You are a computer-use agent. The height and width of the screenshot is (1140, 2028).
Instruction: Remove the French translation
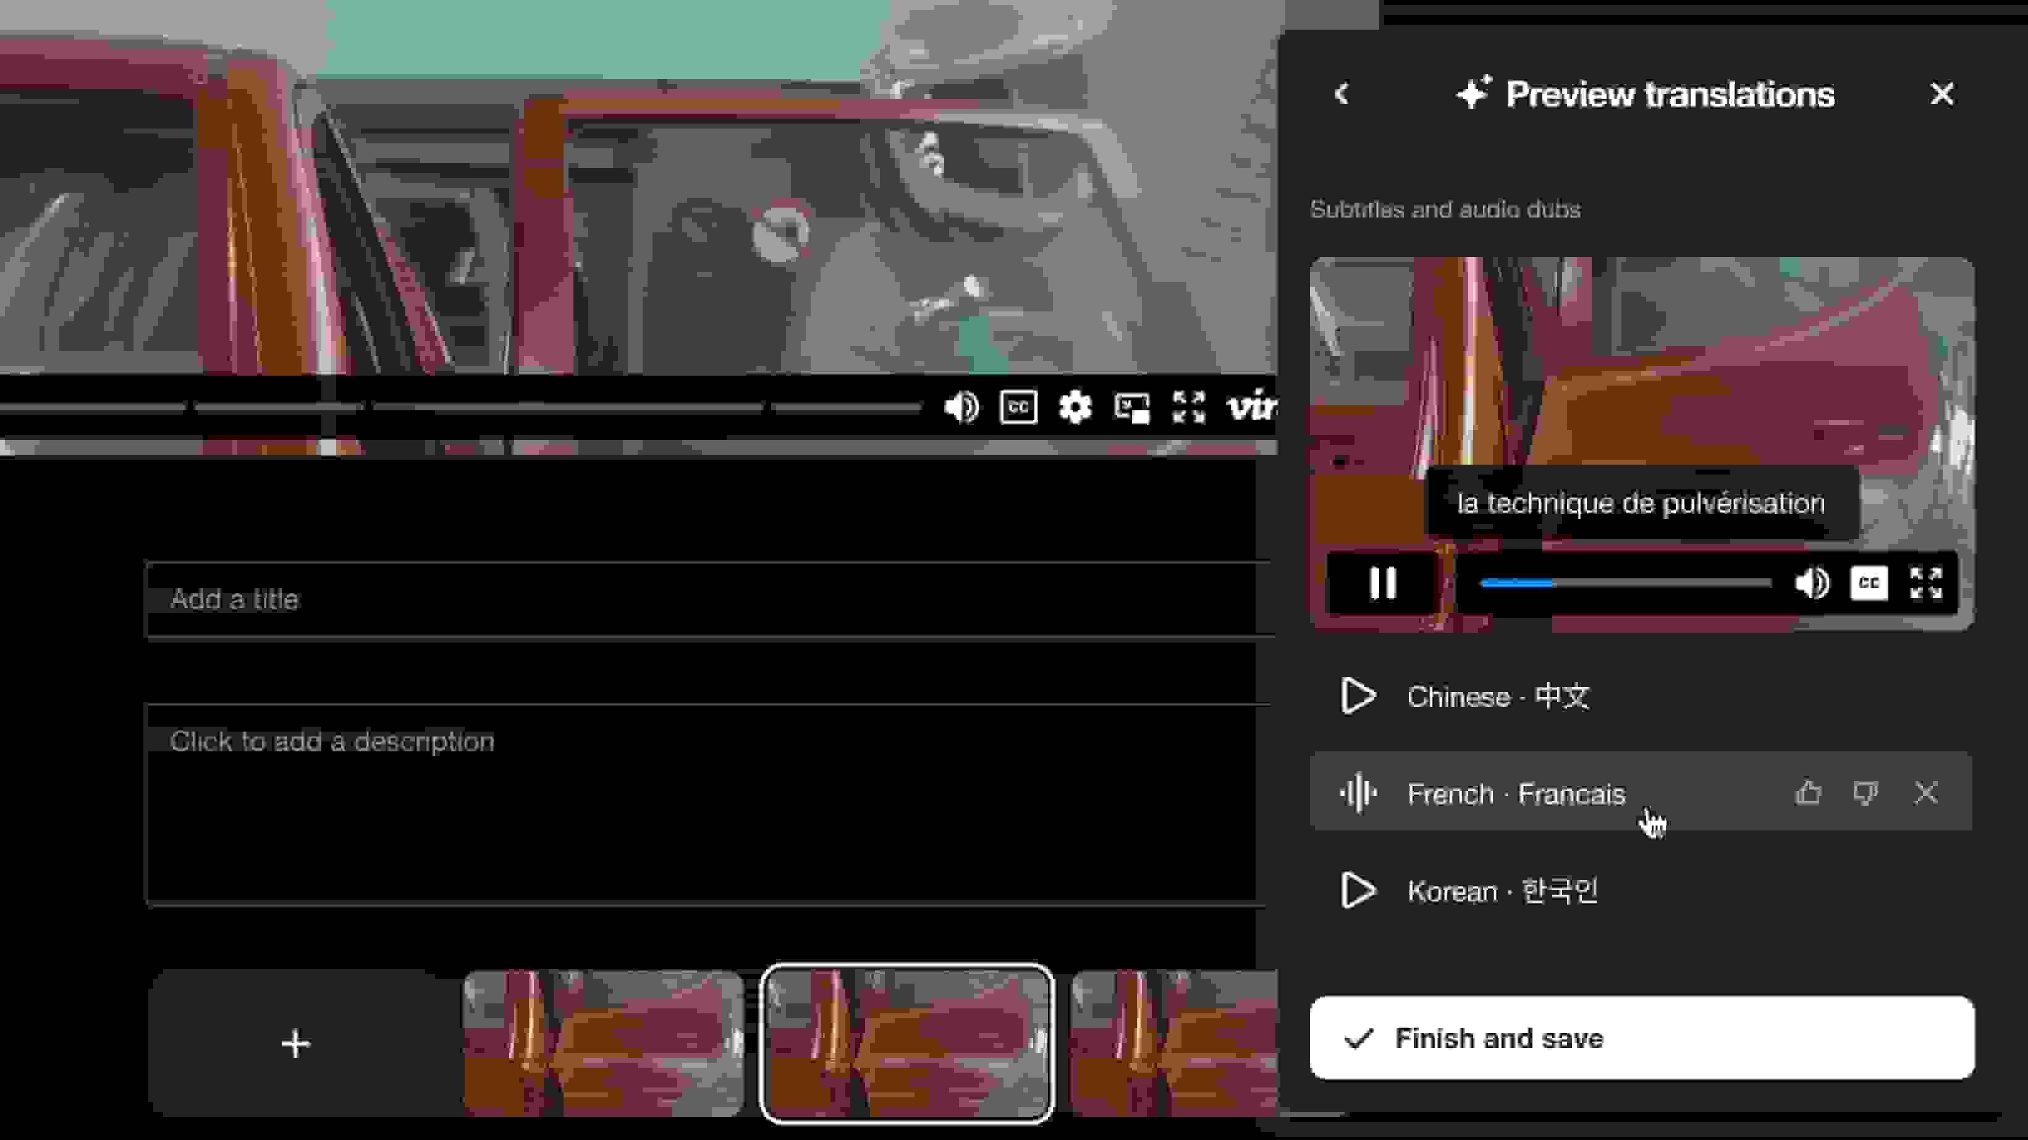[x=1925, y=793]
